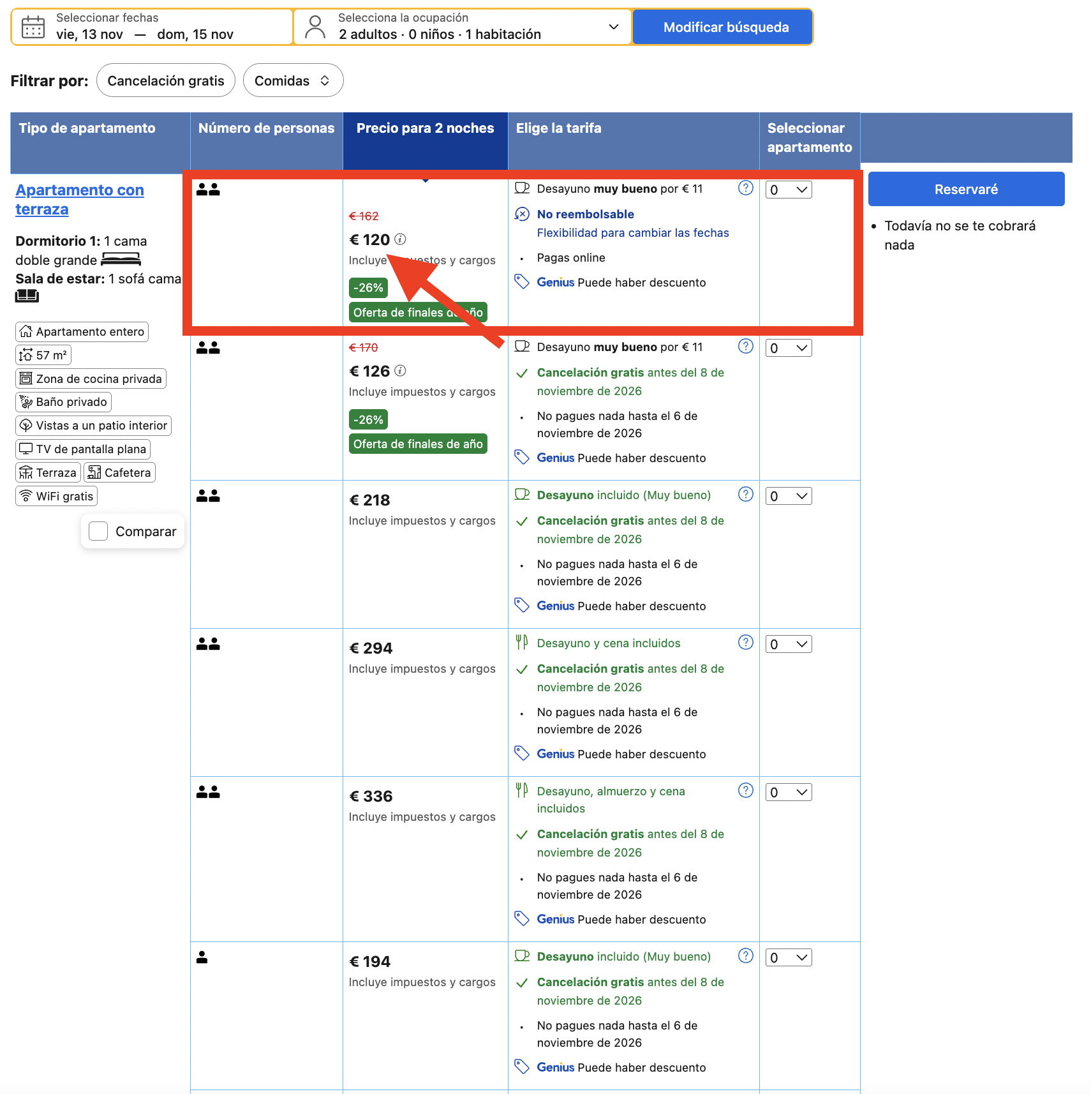Click the No reembolsable rate text
Image resolution: width=1091 pixels, height=1094 pixels.
(585, 214)
